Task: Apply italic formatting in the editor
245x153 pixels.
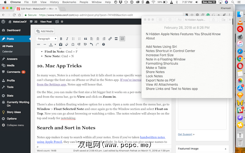Action: [x=67, y=39]
